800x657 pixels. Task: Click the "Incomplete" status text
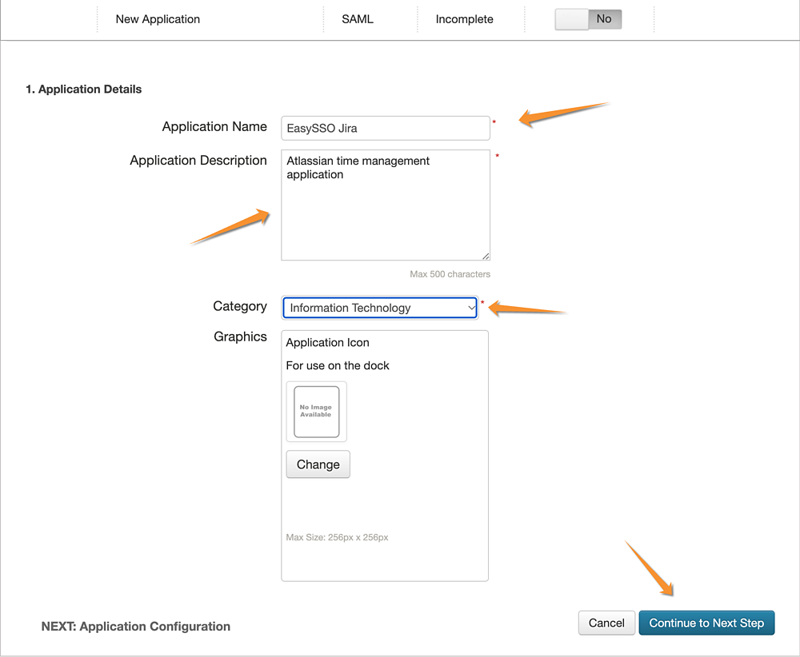point(464,19)
